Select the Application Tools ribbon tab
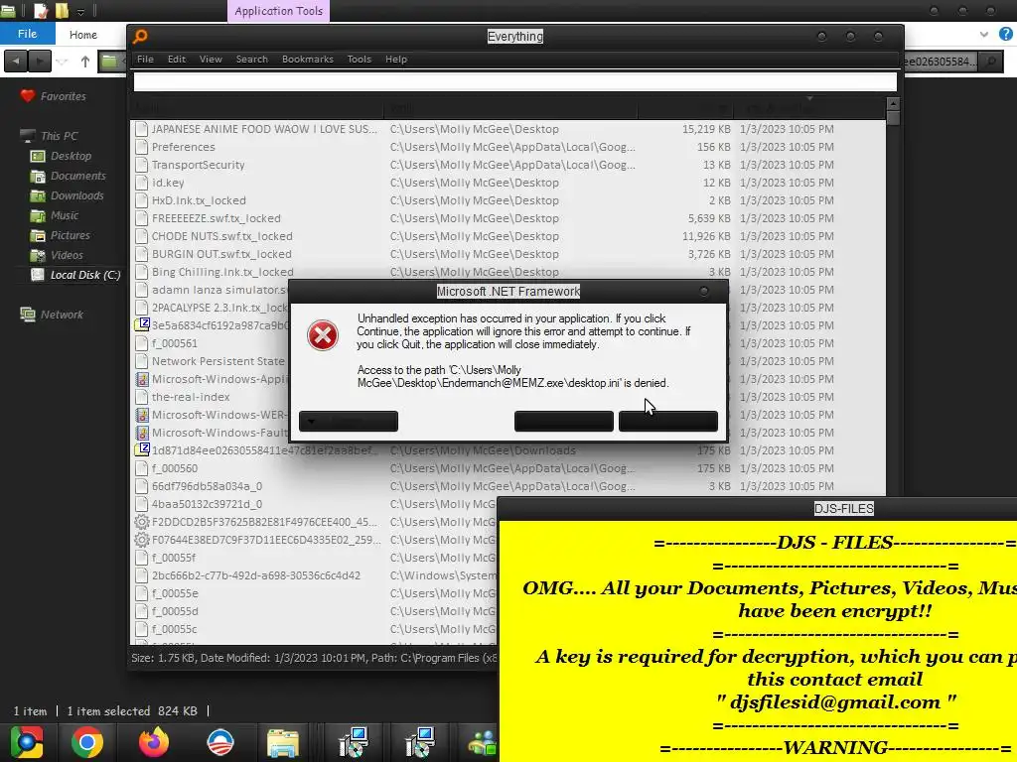 point(278,11)
